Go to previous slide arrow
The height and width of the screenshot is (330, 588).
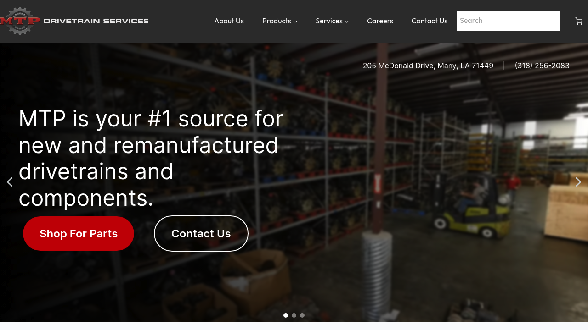(x=10, y=182)
